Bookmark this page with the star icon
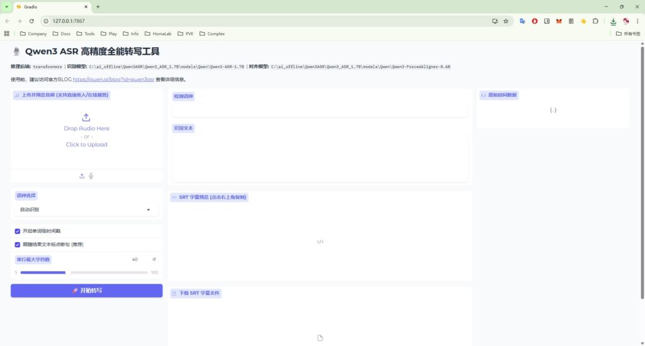645x346 pixels. click(x=506, y=21)
